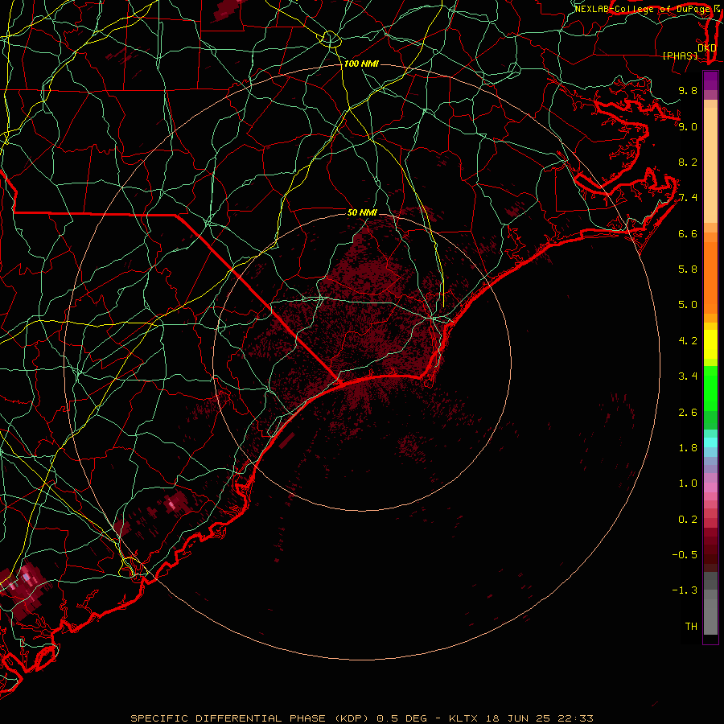Click the 4.2 legend value

pyautogui.click(x=688, y=341)
